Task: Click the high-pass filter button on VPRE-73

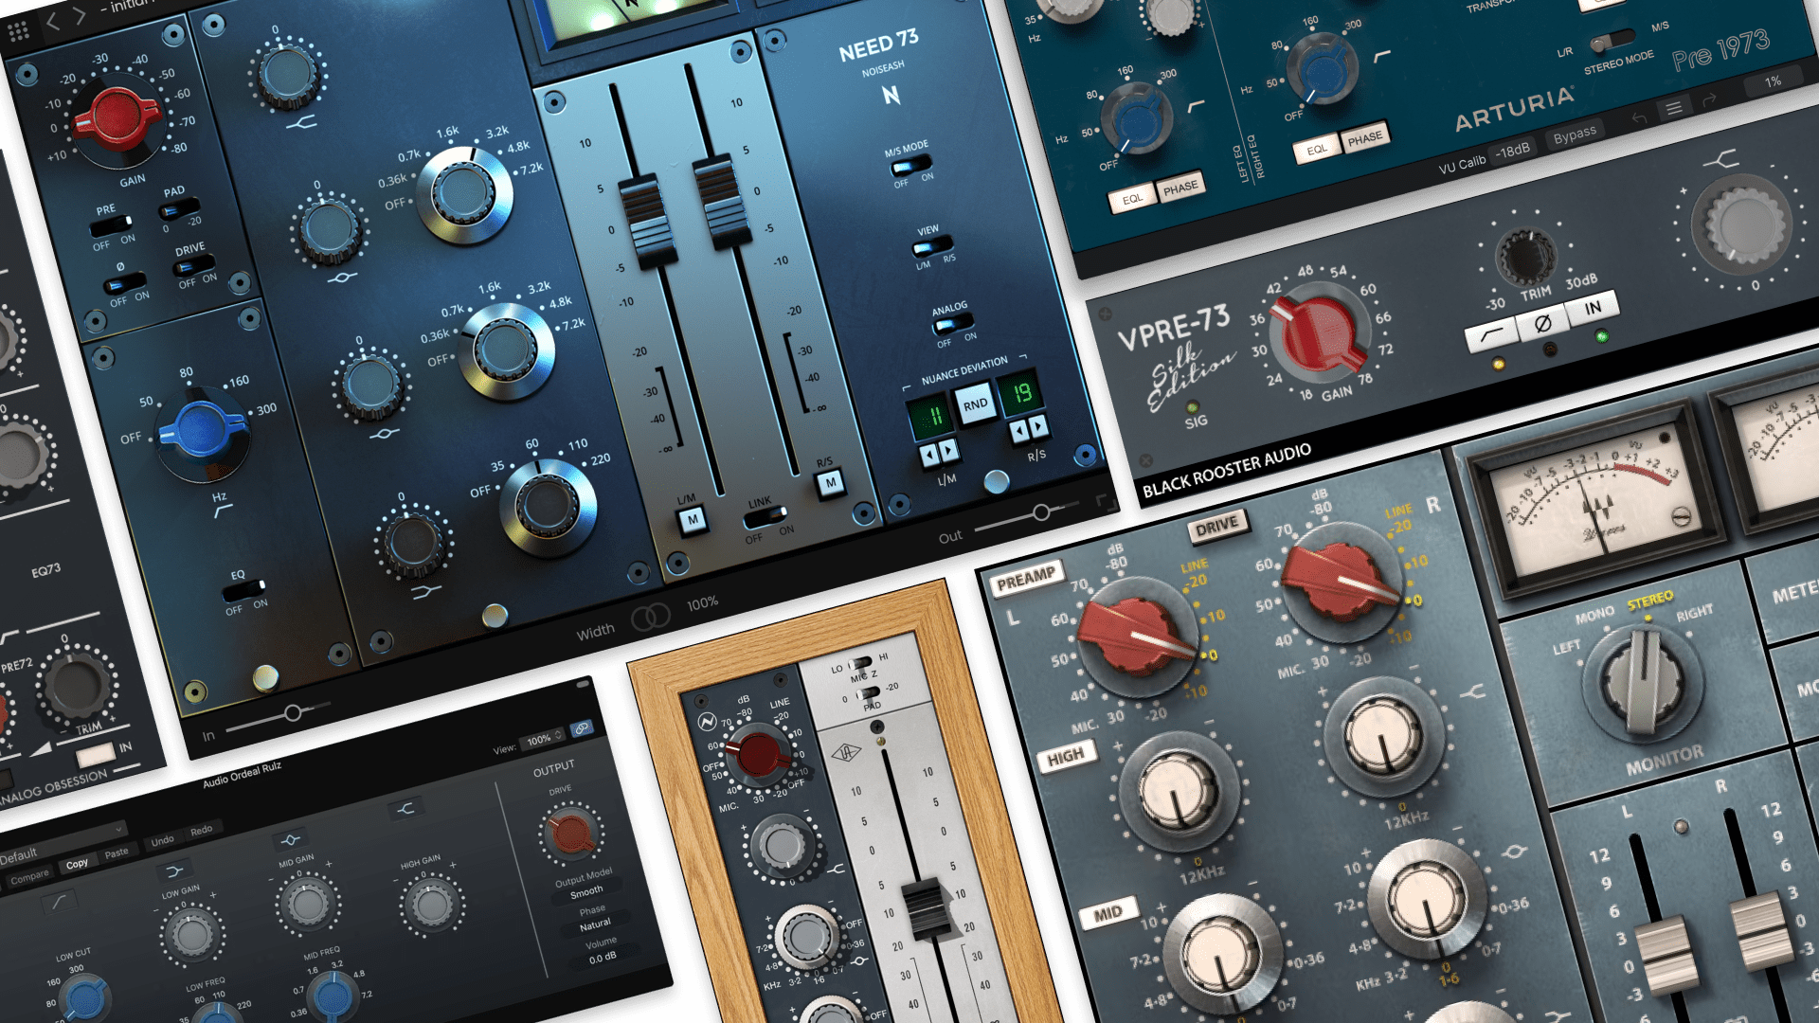Action: (1491, 333)
